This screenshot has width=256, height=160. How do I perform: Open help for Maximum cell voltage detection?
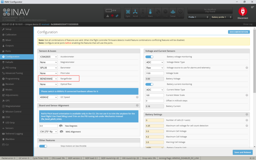click(x=247, y=126)
